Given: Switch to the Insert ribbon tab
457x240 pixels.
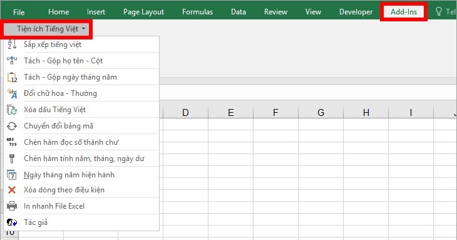Looking at the screenshot, I should 96,12.
